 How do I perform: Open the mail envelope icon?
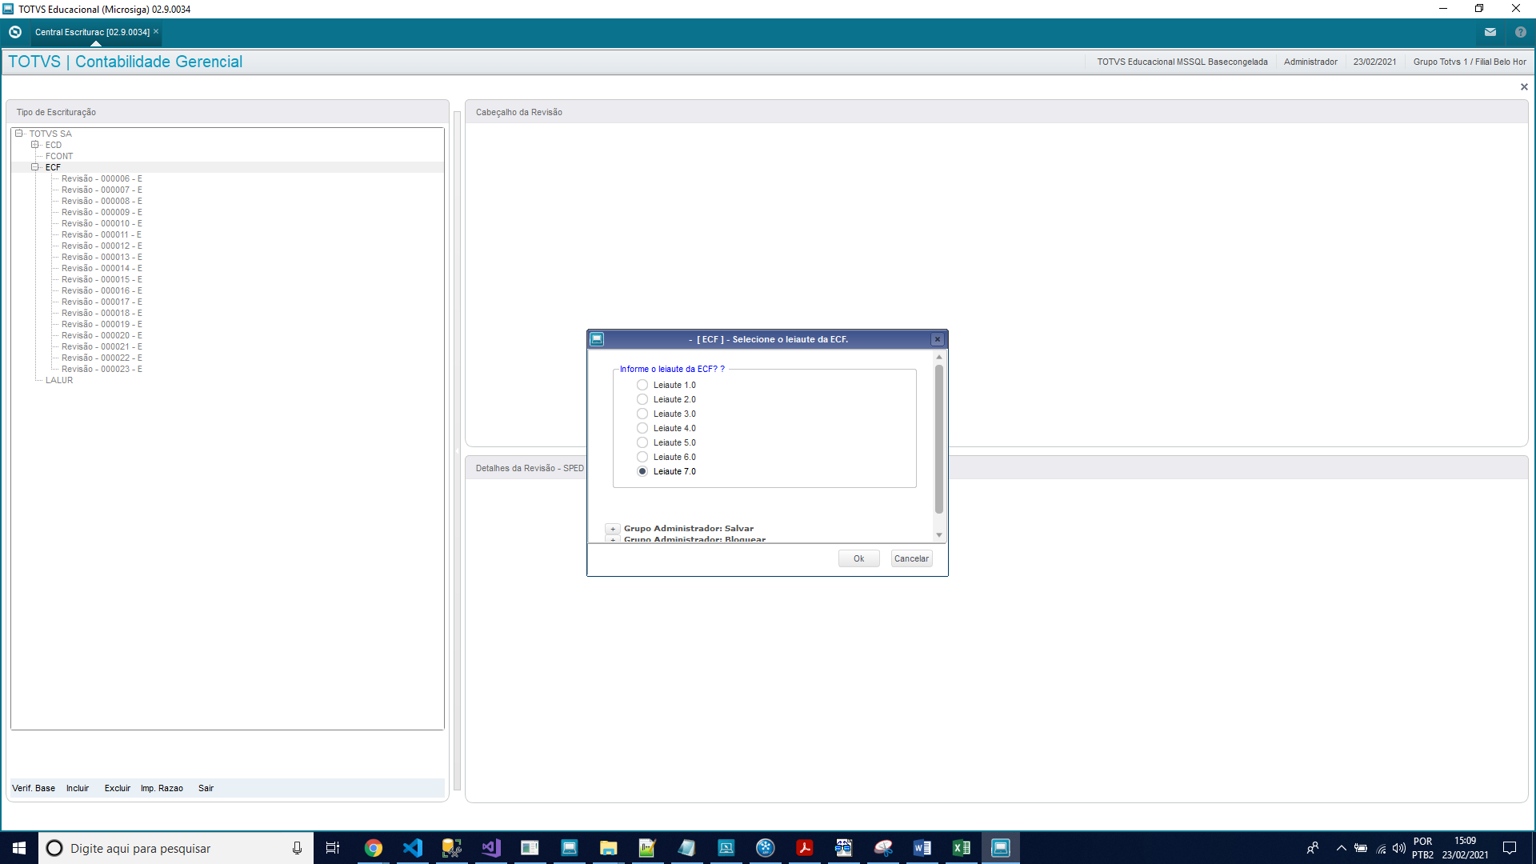(1490, 32)
